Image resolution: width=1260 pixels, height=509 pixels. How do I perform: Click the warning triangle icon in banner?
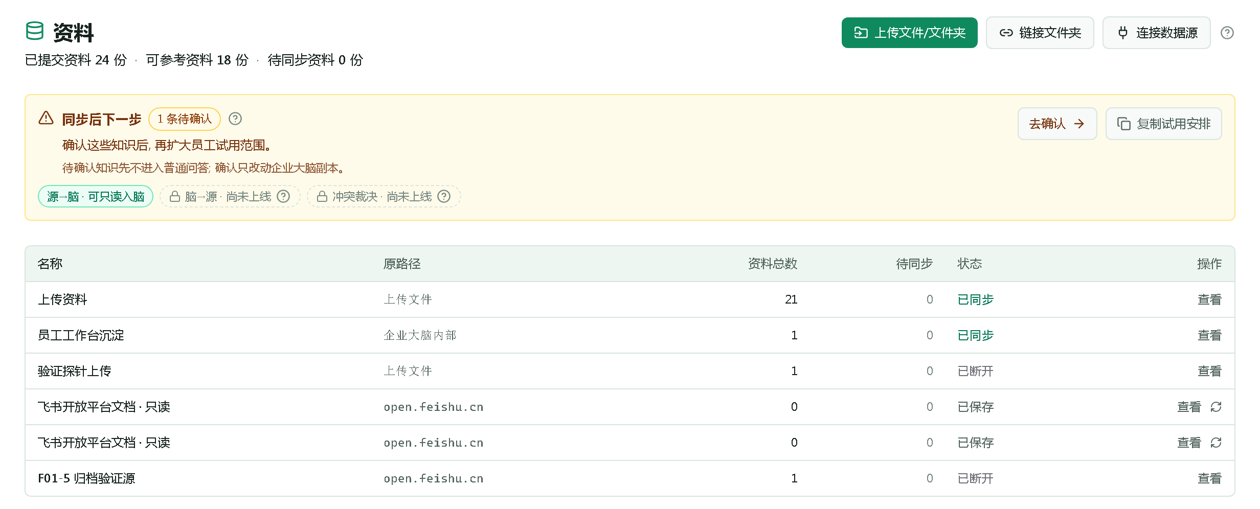tap(46, 118)
